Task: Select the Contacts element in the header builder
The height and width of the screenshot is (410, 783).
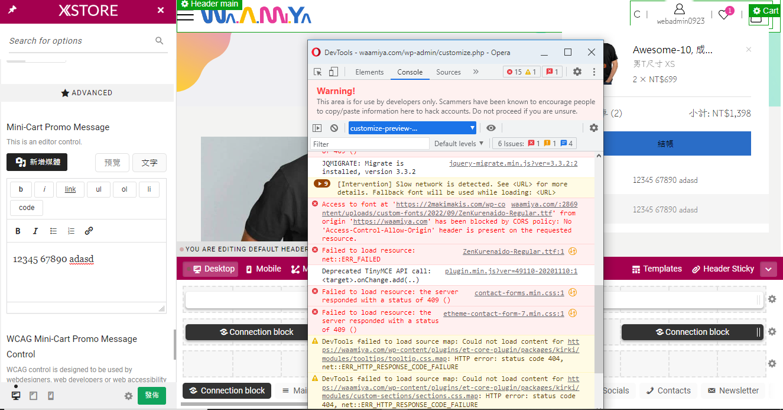Action: point(668,390)
